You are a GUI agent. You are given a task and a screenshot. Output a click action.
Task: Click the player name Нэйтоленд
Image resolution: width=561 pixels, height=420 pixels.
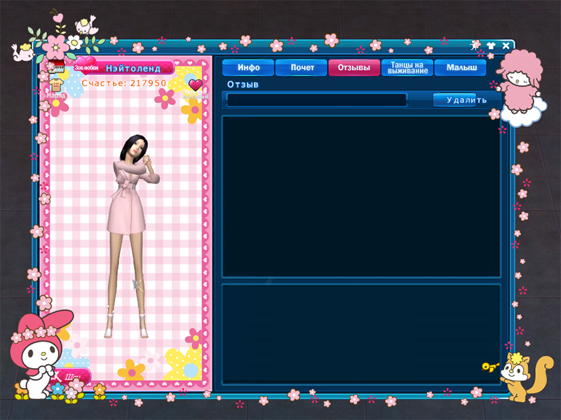tap(133, 68)
